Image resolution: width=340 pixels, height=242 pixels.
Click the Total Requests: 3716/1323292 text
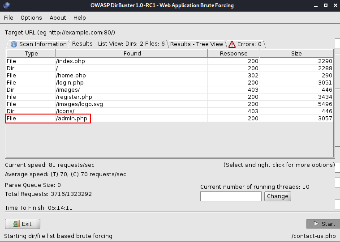tap(48, 194)
